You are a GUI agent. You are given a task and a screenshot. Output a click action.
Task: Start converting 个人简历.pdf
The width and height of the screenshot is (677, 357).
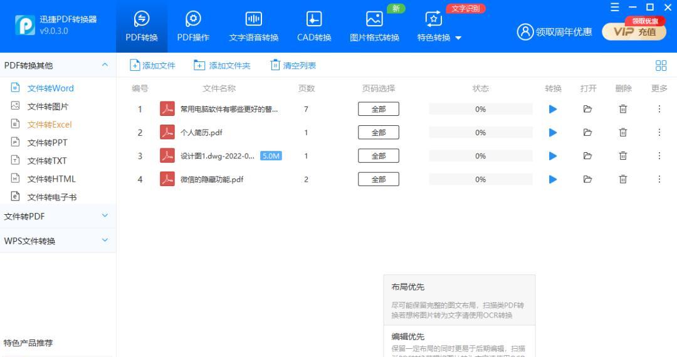pyautogui.click(x=553, y=132)
